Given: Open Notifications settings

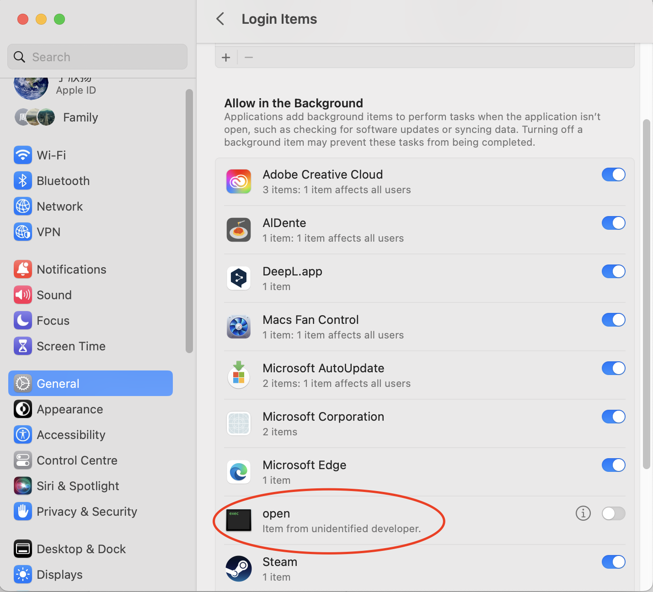Looking at the screenshot, I should [x=71, y=269].
